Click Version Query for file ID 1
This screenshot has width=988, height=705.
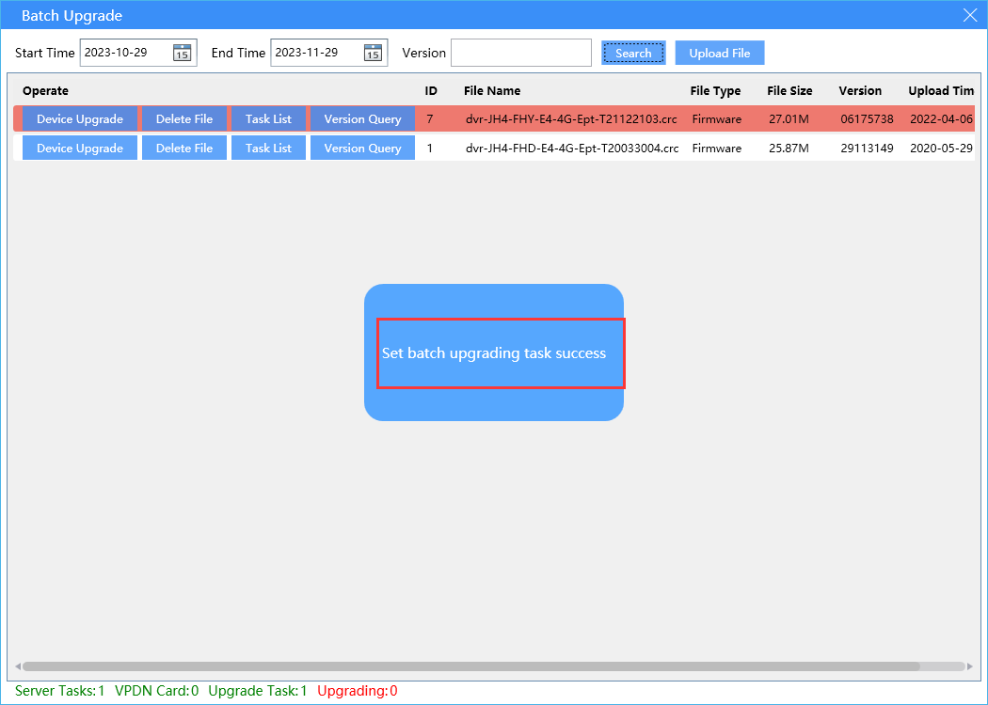(362, 148)
